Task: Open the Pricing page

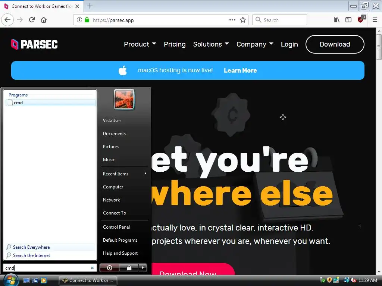Action: coord(175,44)
